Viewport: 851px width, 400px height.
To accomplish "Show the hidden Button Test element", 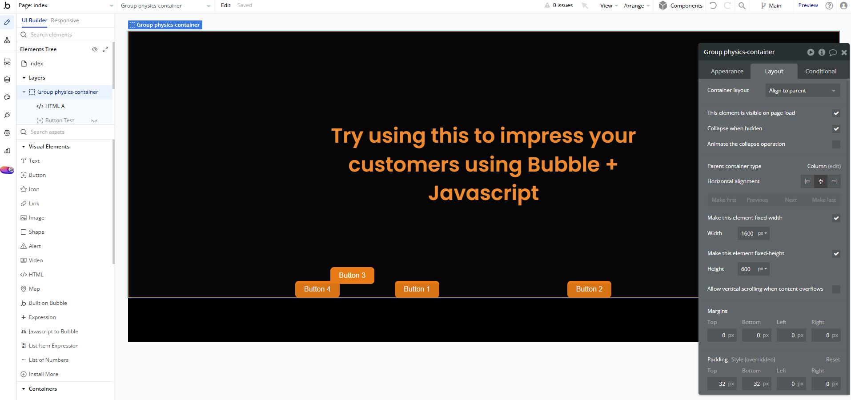I will [94, 120].
